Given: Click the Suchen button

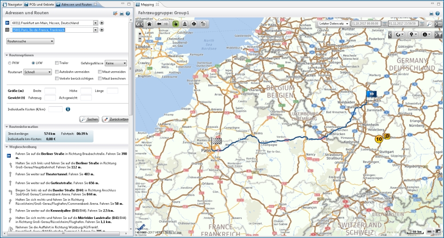Looking at the screenshot, I should (x=89, y=119).
